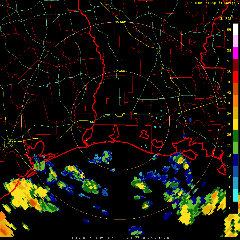Click the 54 value on the scale
The image size is (240, 240).
[x=229, y=61]
